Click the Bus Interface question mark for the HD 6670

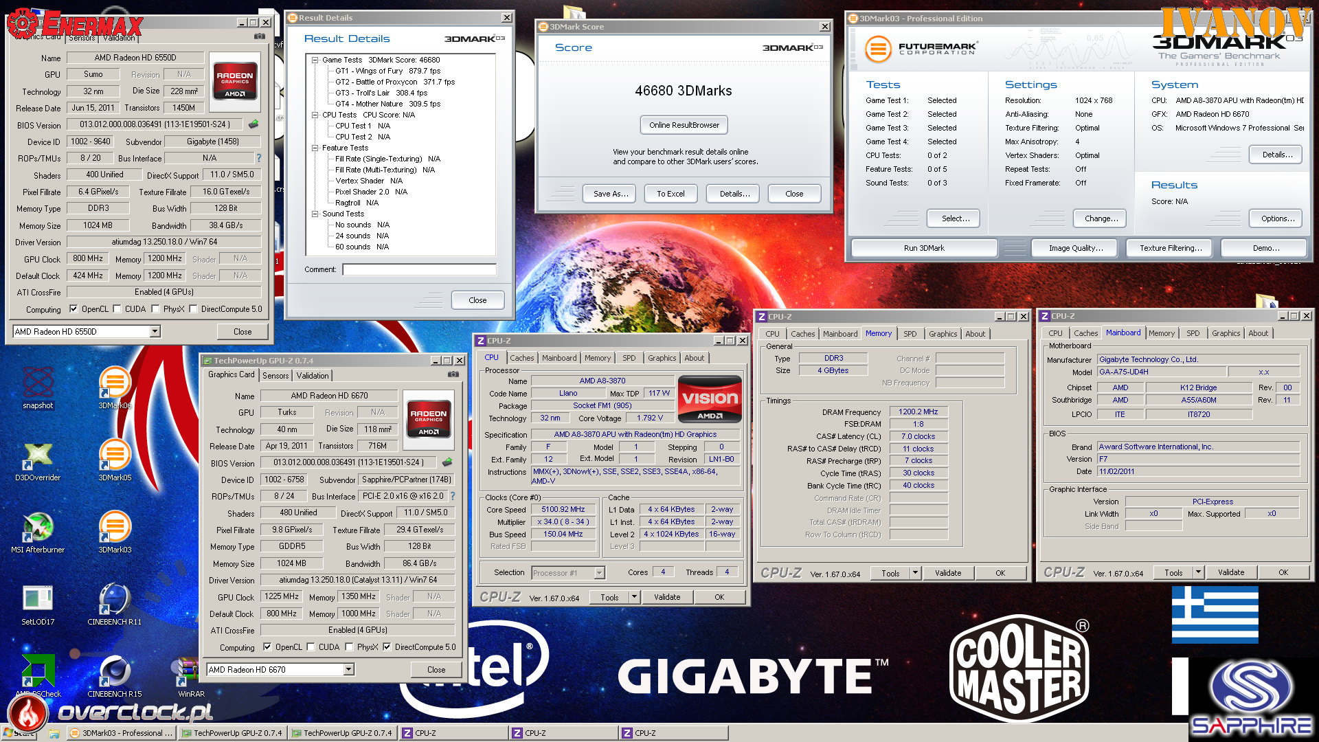[x=453, y=496]
